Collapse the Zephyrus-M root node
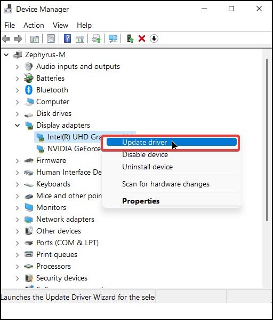This screenshot has height=320, width=273. pos(6,54)
